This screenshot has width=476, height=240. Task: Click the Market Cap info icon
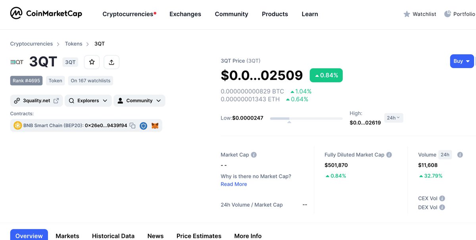click(254, 155)
